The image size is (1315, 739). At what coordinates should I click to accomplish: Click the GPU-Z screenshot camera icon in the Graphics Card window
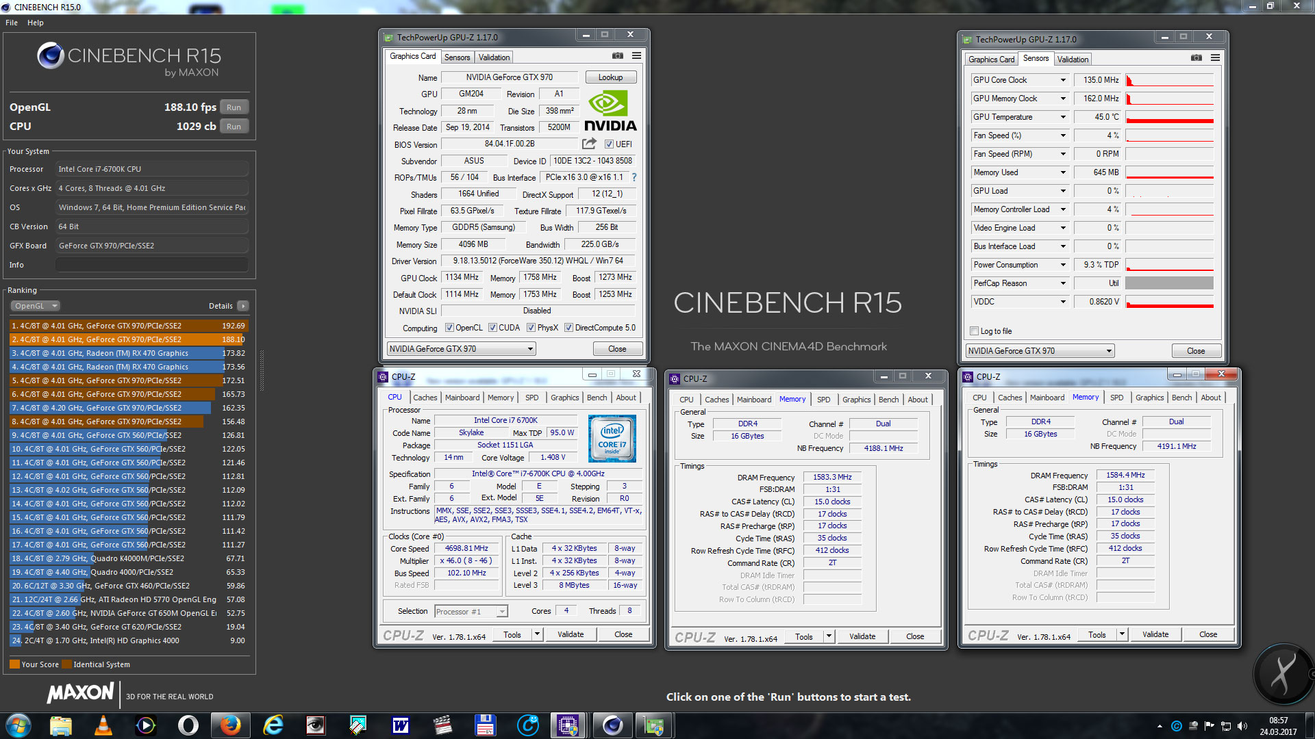tap(617, 56)
